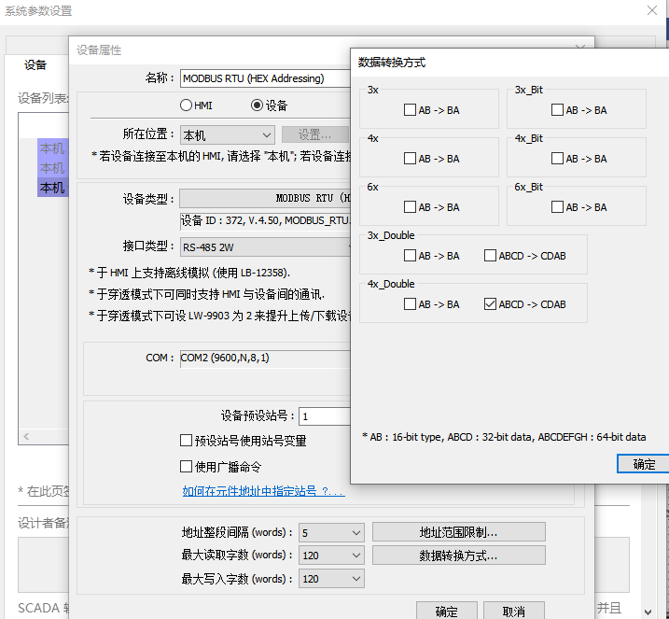Check AB -> BA in 4x_Double group
669x619 pixels.
(x=411, y=304)
